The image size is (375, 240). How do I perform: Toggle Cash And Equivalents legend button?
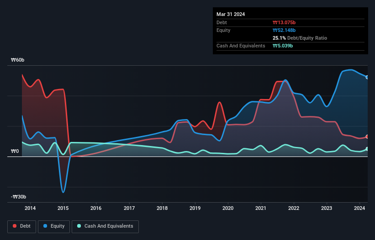click(105, 226)
